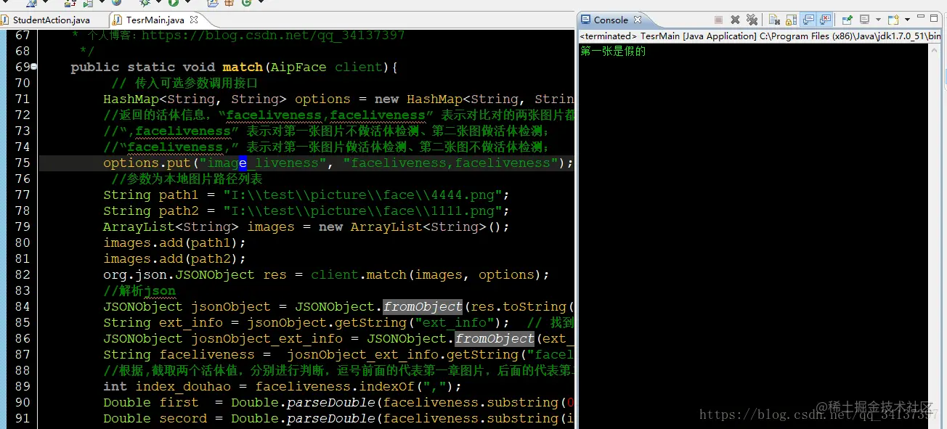
Task: Click the options.put image_liveness line
Action: click(338, 163)
